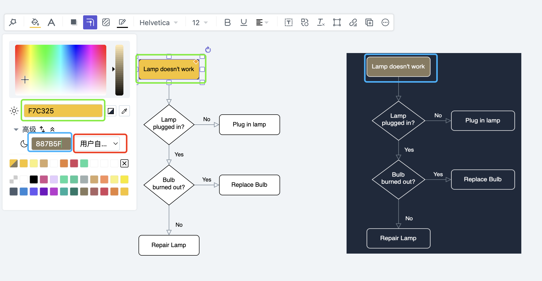Click the eyedropper color picker button

point(124,111)
